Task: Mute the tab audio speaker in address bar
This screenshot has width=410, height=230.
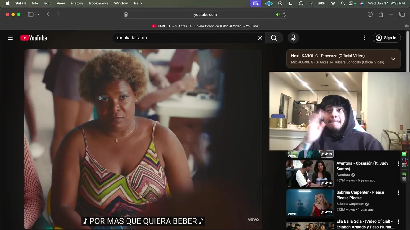Action: pos(278,15)
